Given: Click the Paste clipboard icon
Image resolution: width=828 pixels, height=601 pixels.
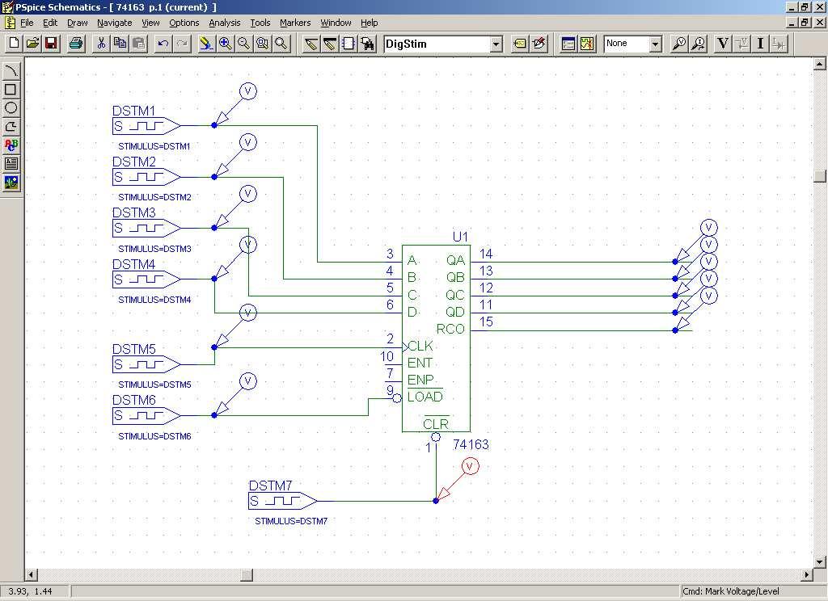Looking at the screenshot, I should point(138,44).
